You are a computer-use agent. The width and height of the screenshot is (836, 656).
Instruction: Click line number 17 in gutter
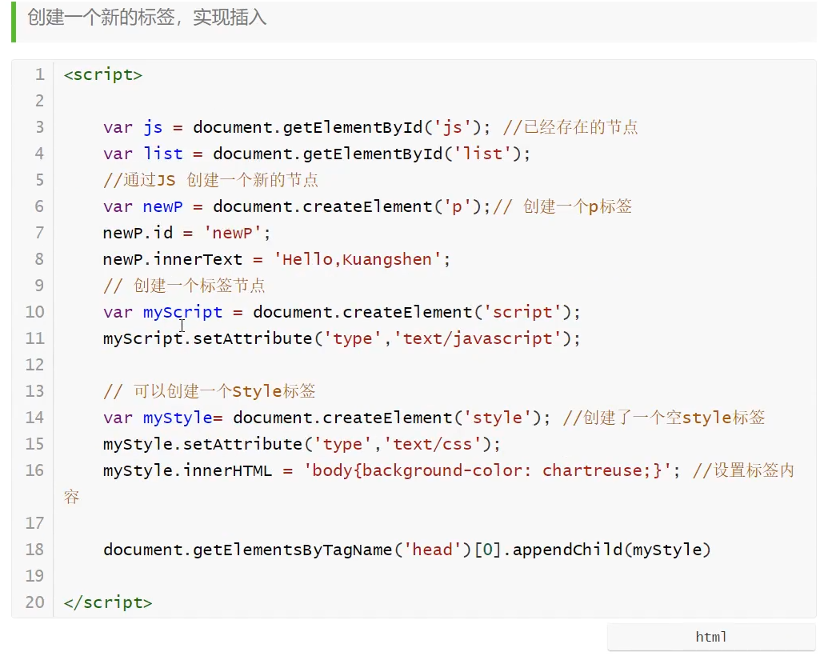coord(34,523)
